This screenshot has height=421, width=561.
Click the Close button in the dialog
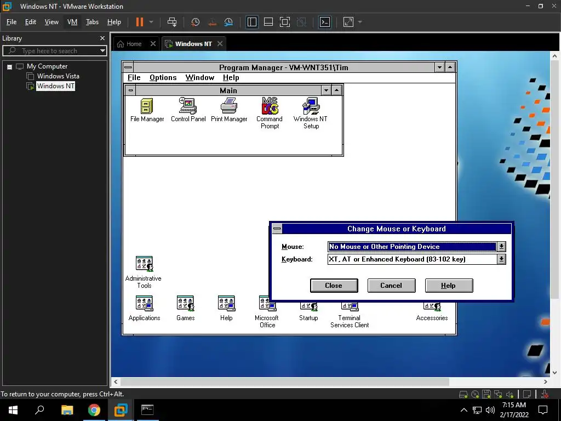click(x=334, y=285)
